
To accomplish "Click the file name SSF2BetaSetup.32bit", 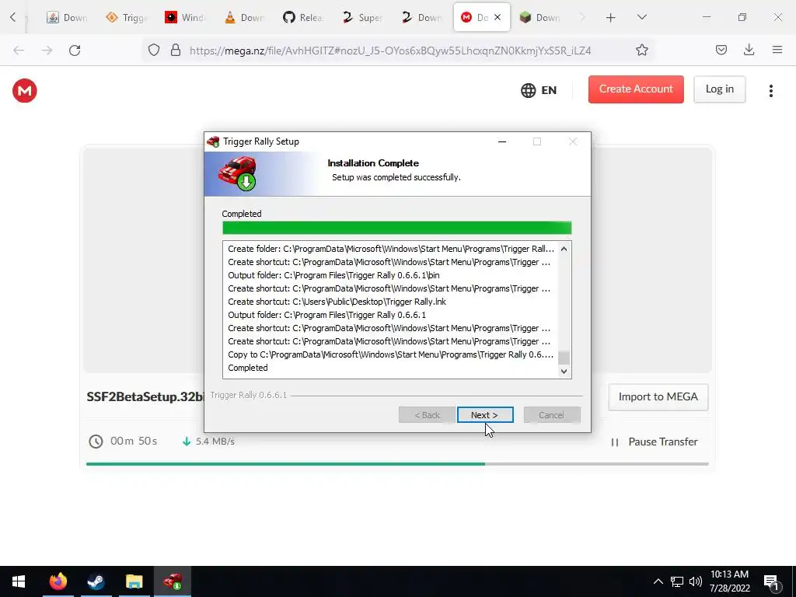I will pyautogui.click(x=145, y=397).
